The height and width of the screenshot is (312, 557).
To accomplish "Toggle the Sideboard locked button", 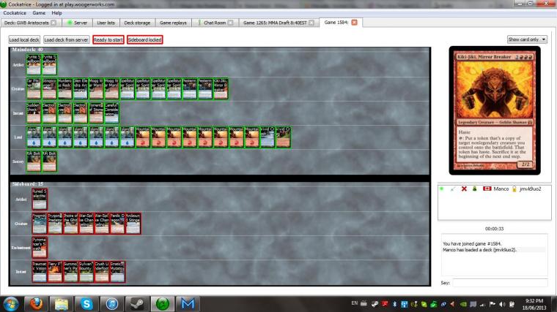I will [144, 39].
